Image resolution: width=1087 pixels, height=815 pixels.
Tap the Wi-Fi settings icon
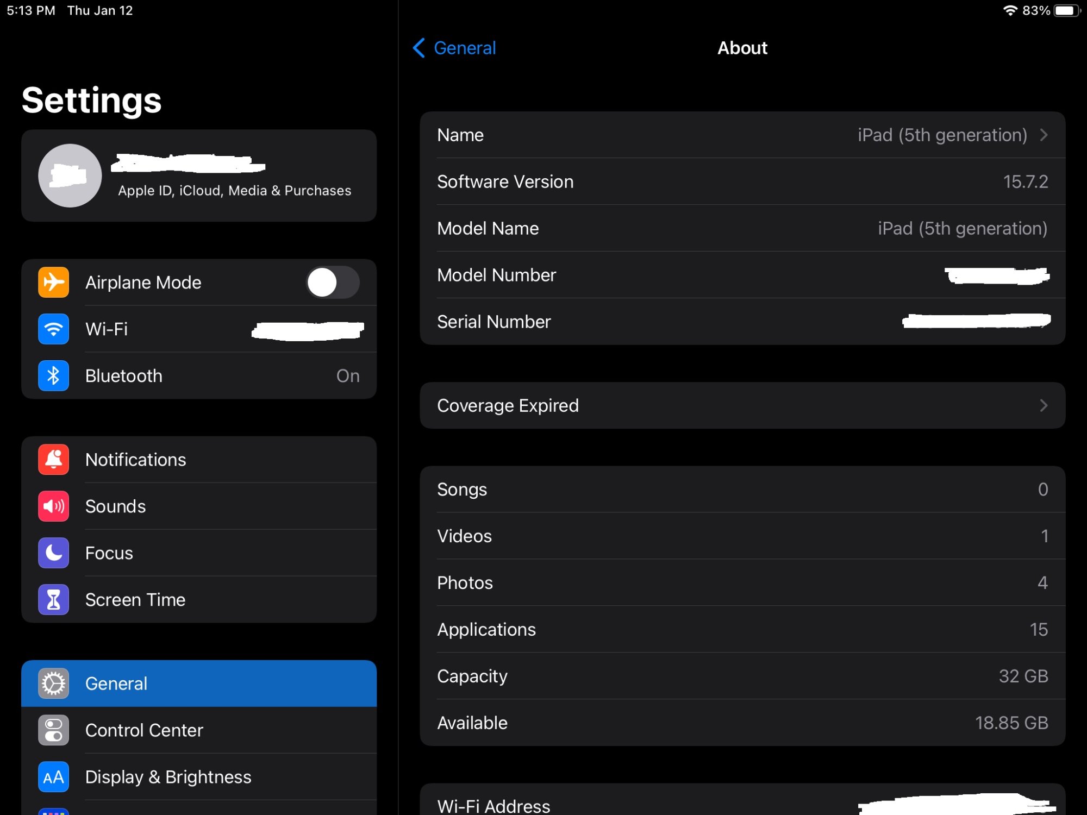53,329
